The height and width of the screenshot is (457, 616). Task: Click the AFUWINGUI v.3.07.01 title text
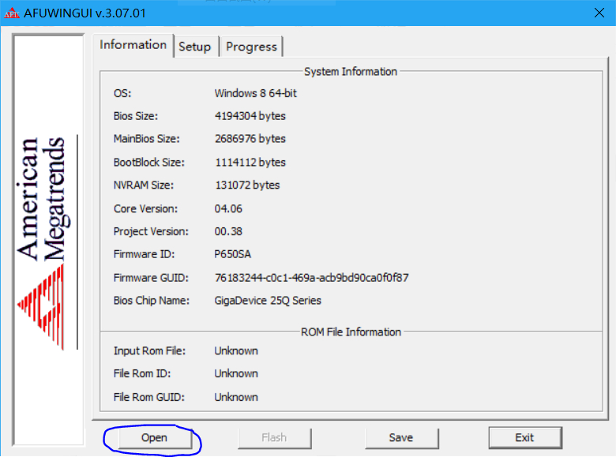pos(85,13)
